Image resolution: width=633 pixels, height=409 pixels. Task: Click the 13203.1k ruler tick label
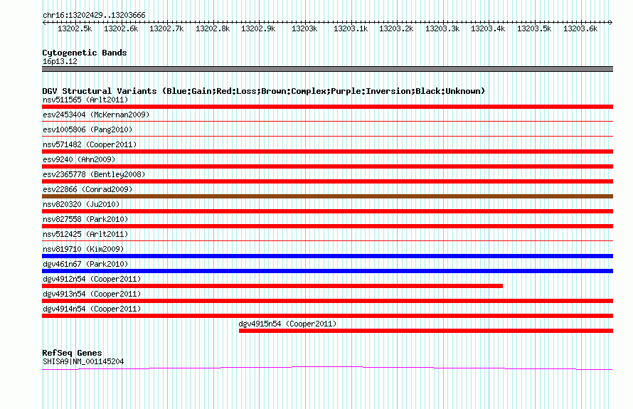coord(351,28)
